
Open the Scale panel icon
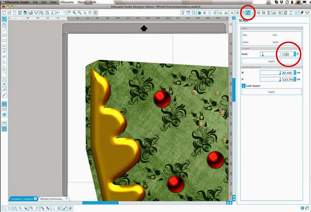tap(248, 13)
